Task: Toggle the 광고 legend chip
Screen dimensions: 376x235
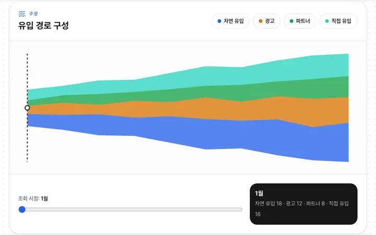Action: 266,21
